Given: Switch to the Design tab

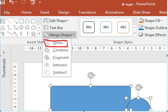Looking at the screenshot, I should pyautogui.click(x=64, y=12).
